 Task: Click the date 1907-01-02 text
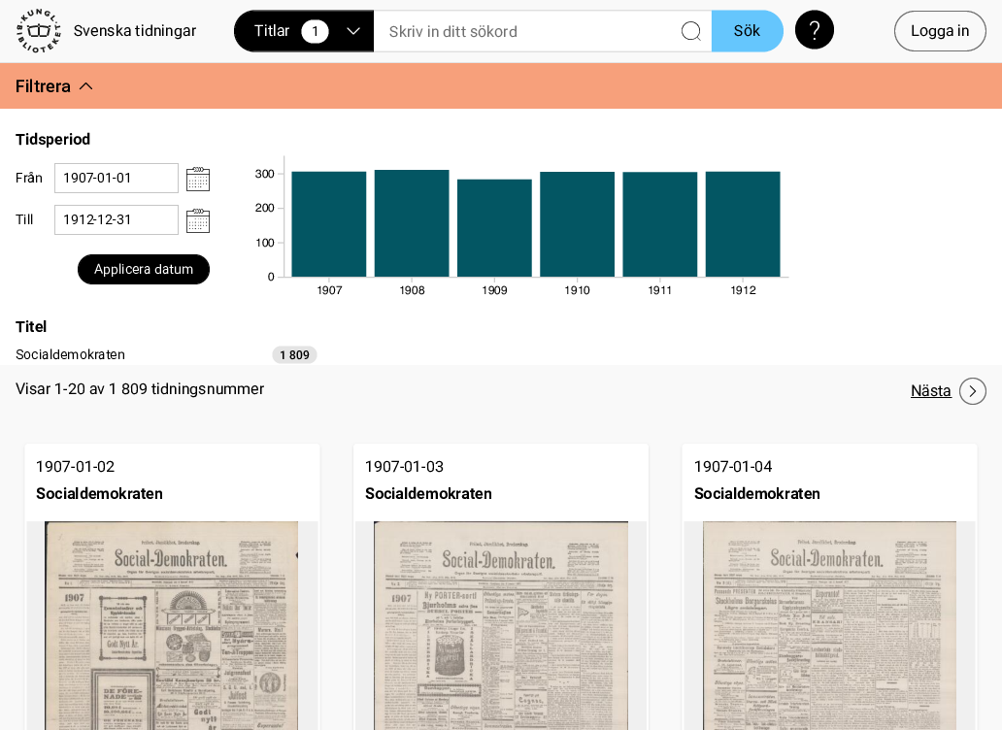(x=76, y=467)
